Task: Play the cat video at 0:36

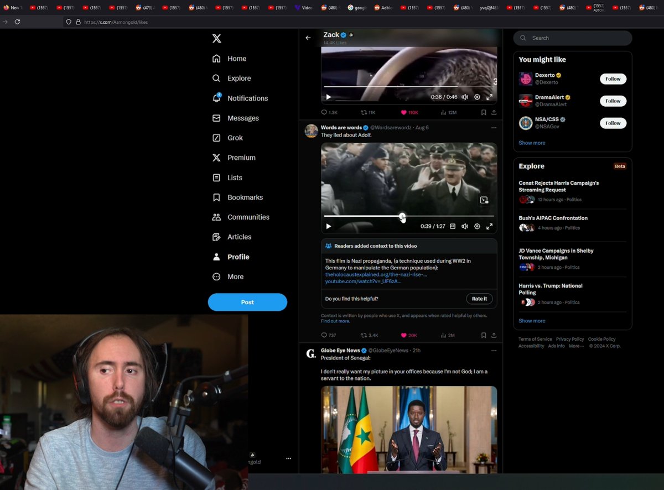Action: [329, 97]
